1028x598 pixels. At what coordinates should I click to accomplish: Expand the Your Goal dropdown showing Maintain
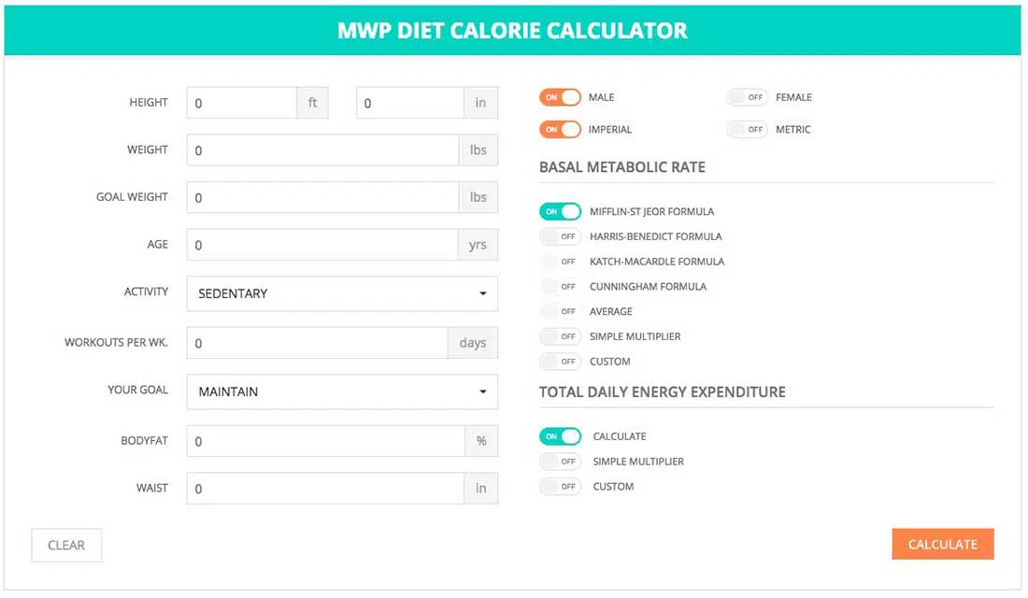(x=342, y=392)
